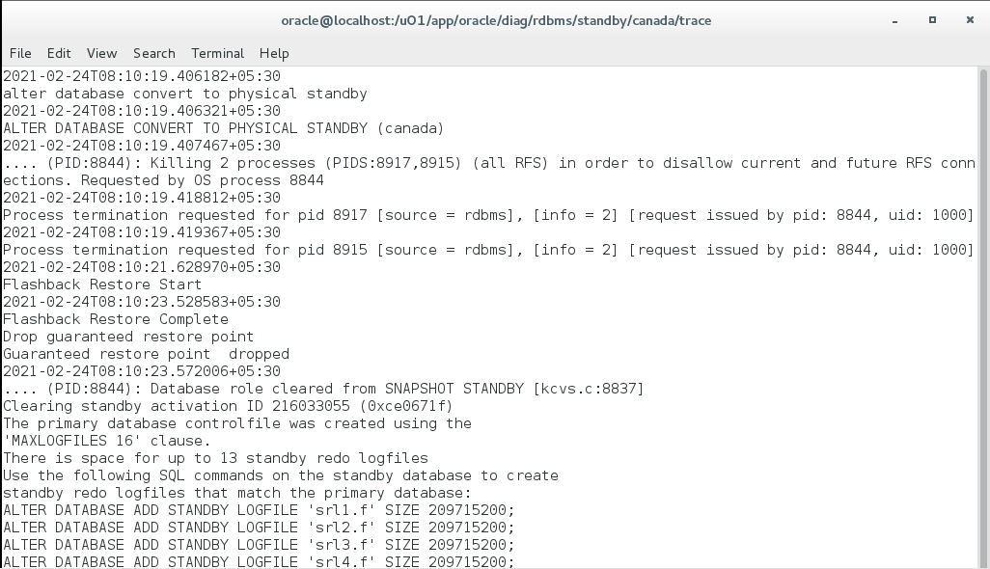Open the View menu
The height and width of the screenshot is (569, 990).
101,53
